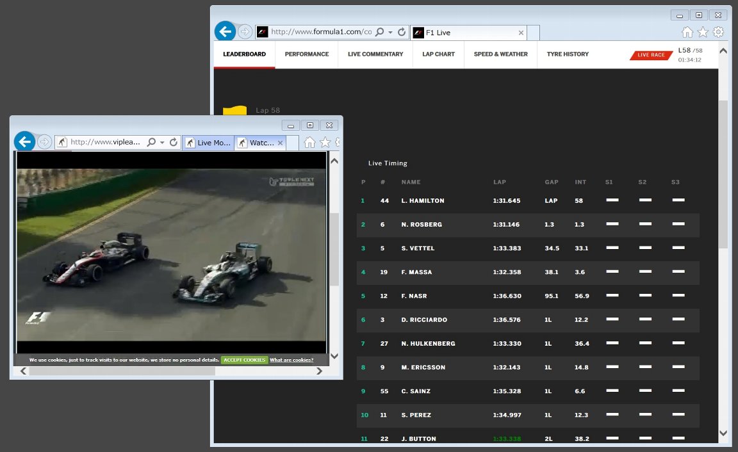Select the S. PEREZ driver name
Image resolution: width=738 pixels, height=452 pixels.
[x=416, y=416]
